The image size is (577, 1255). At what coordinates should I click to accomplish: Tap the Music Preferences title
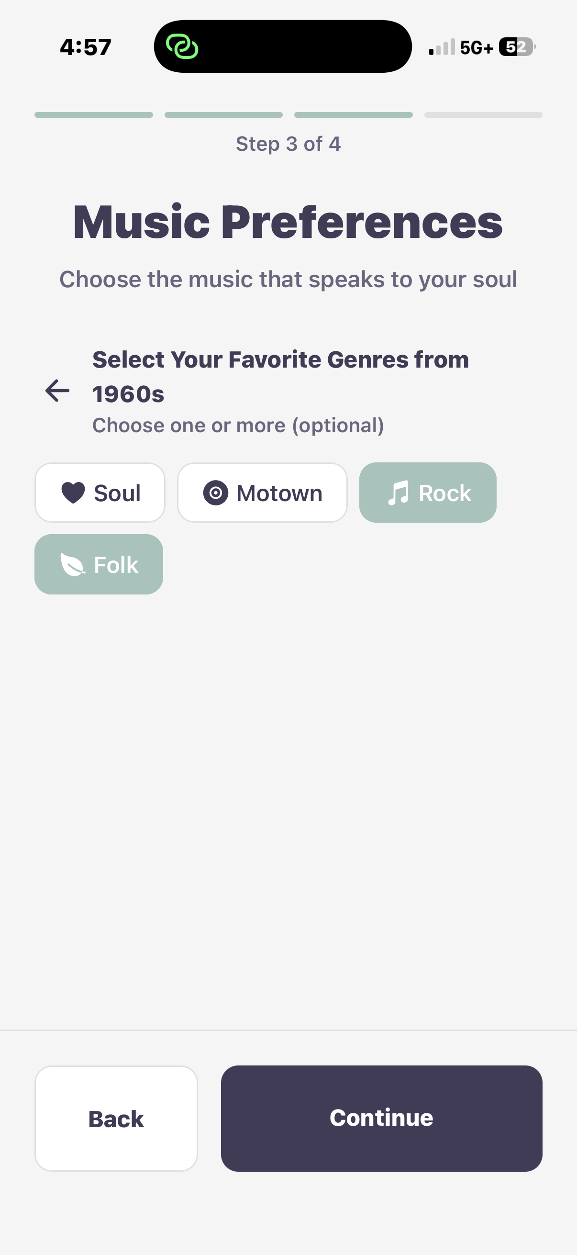(288, 222)
